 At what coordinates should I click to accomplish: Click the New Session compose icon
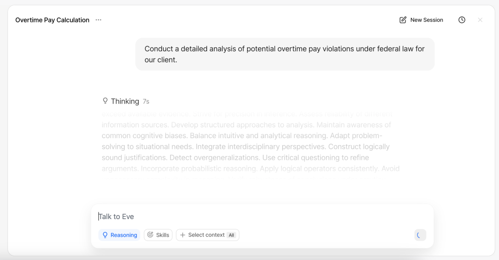pyautogui.click(x=403, y=20)
